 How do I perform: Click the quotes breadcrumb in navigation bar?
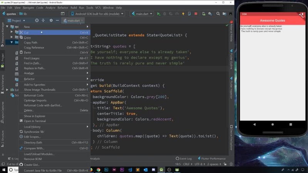[x=9, y=14]
